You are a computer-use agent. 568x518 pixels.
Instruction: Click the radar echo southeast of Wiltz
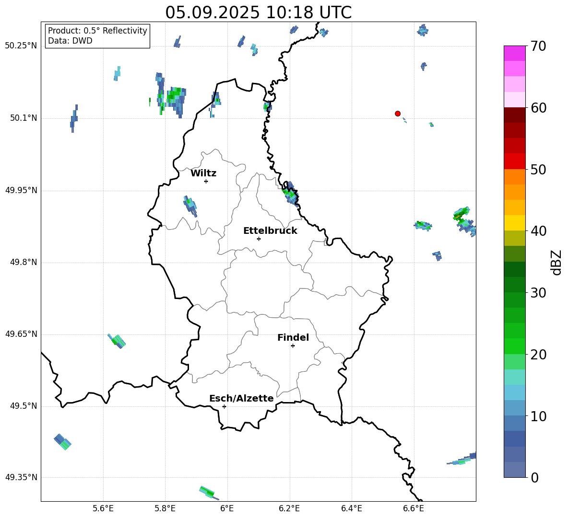[190, 206]
